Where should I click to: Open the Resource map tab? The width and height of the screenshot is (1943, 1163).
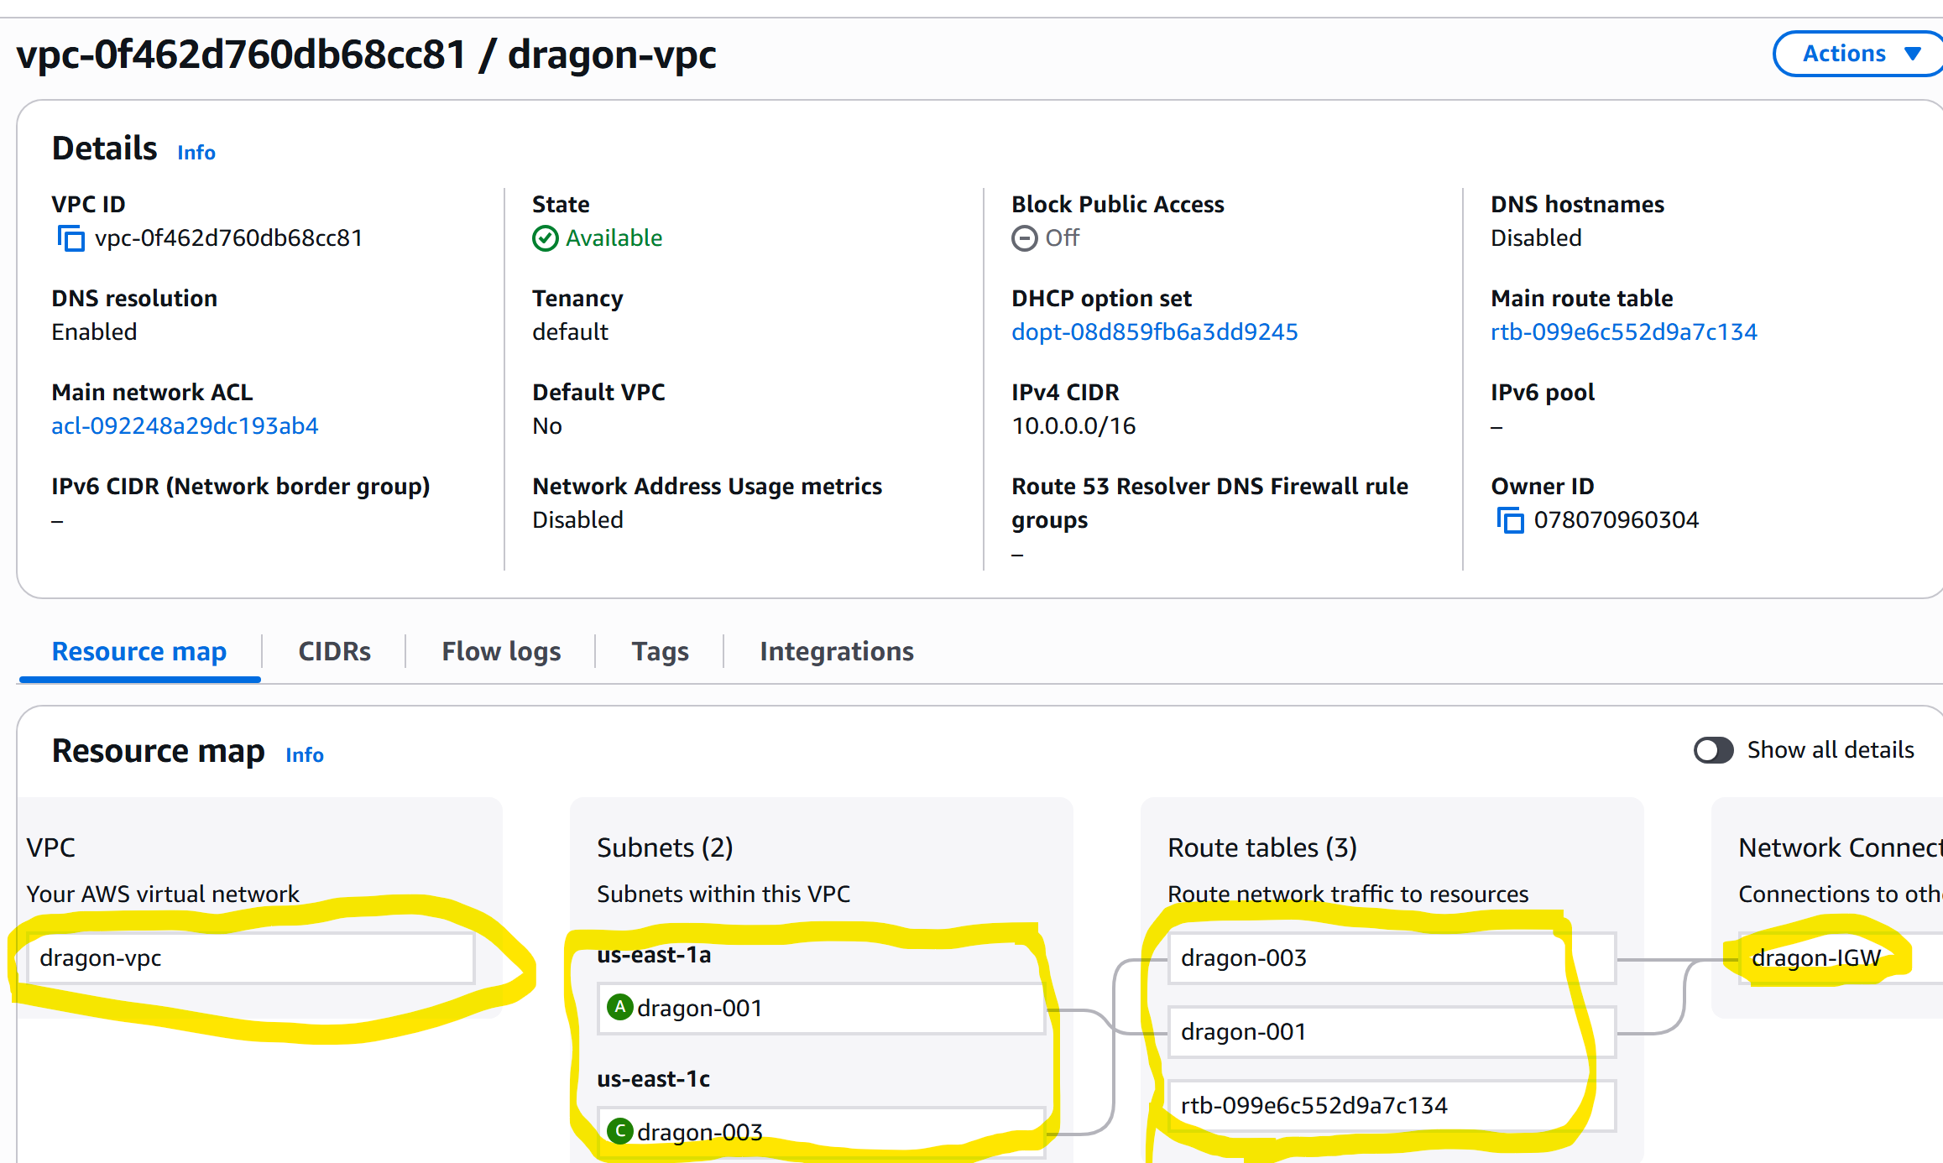tap(139, 651)
